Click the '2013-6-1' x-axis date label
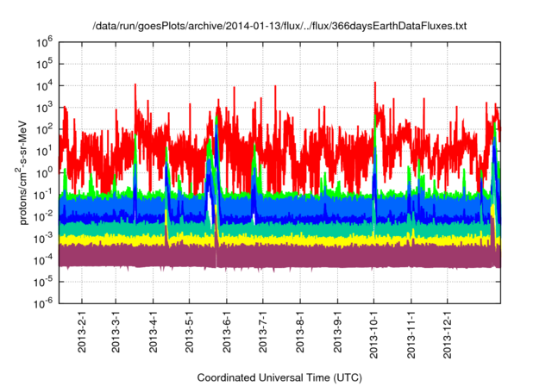552x386 pixels. (x=227, y=332)
